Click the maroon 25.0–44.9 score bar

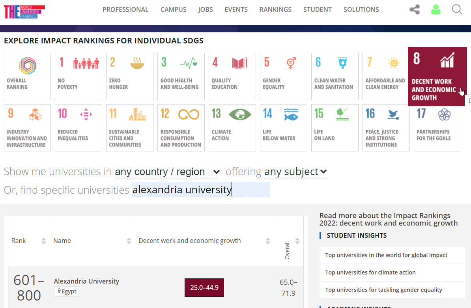[204, 287]
